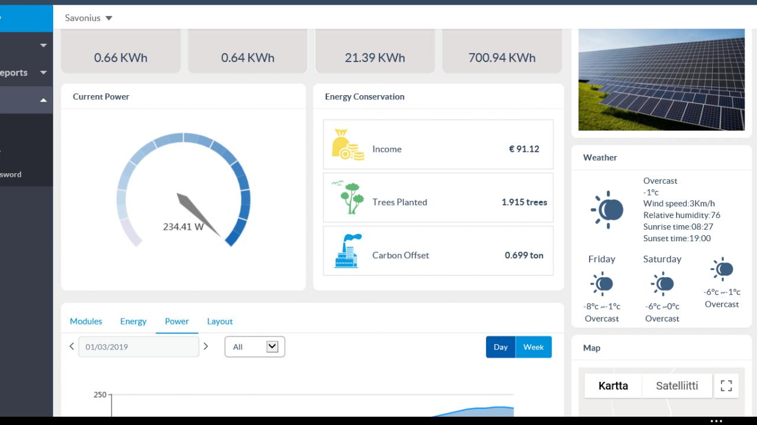Select the Power tab

177,321
